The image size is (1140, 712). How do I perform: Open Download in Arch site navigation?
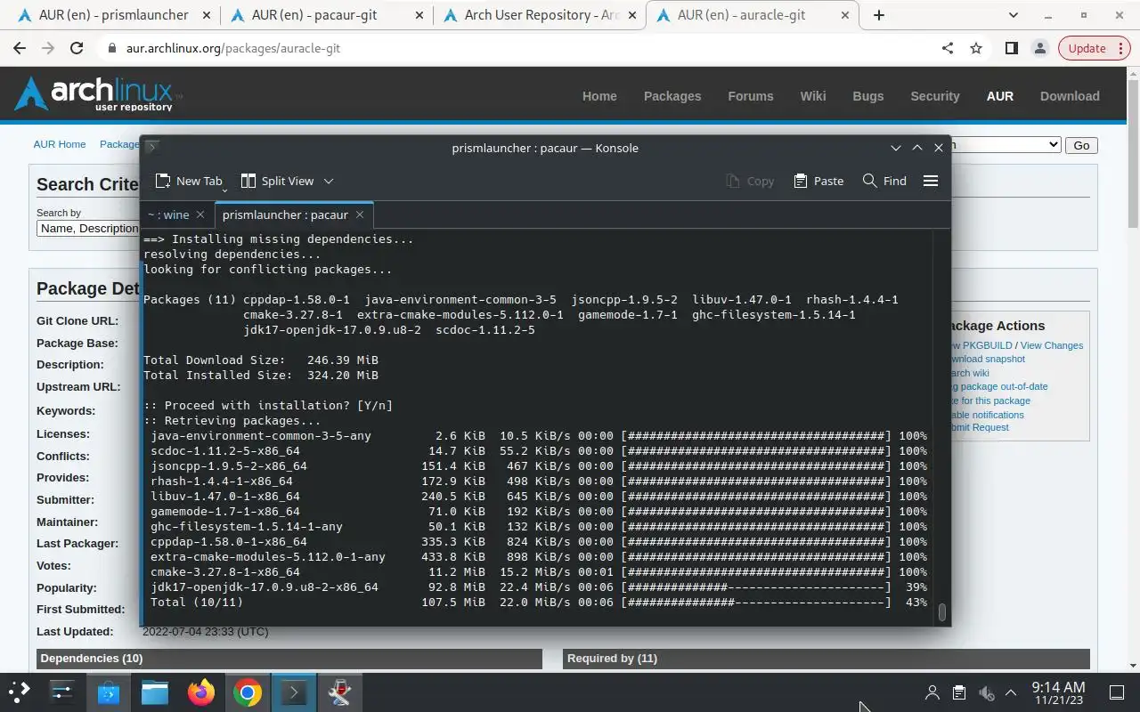[1070, 96]
